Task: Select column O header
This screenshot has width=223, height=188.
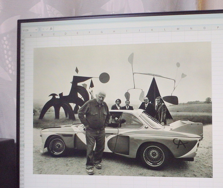Action: (x=205, y=28)
